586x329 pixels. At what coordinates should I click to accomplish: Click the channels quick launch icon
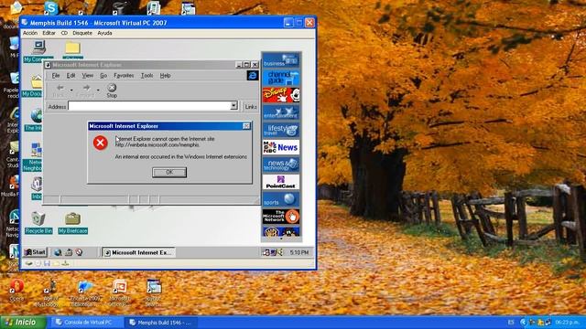click(x=79, y=252)
